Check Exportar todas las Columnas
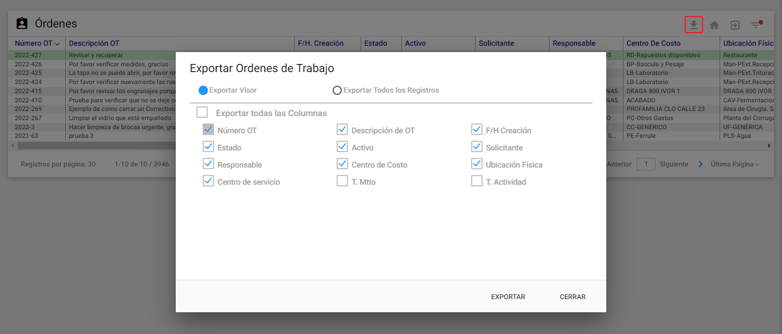Screen dimensions: 782x334 pos(202,113)
